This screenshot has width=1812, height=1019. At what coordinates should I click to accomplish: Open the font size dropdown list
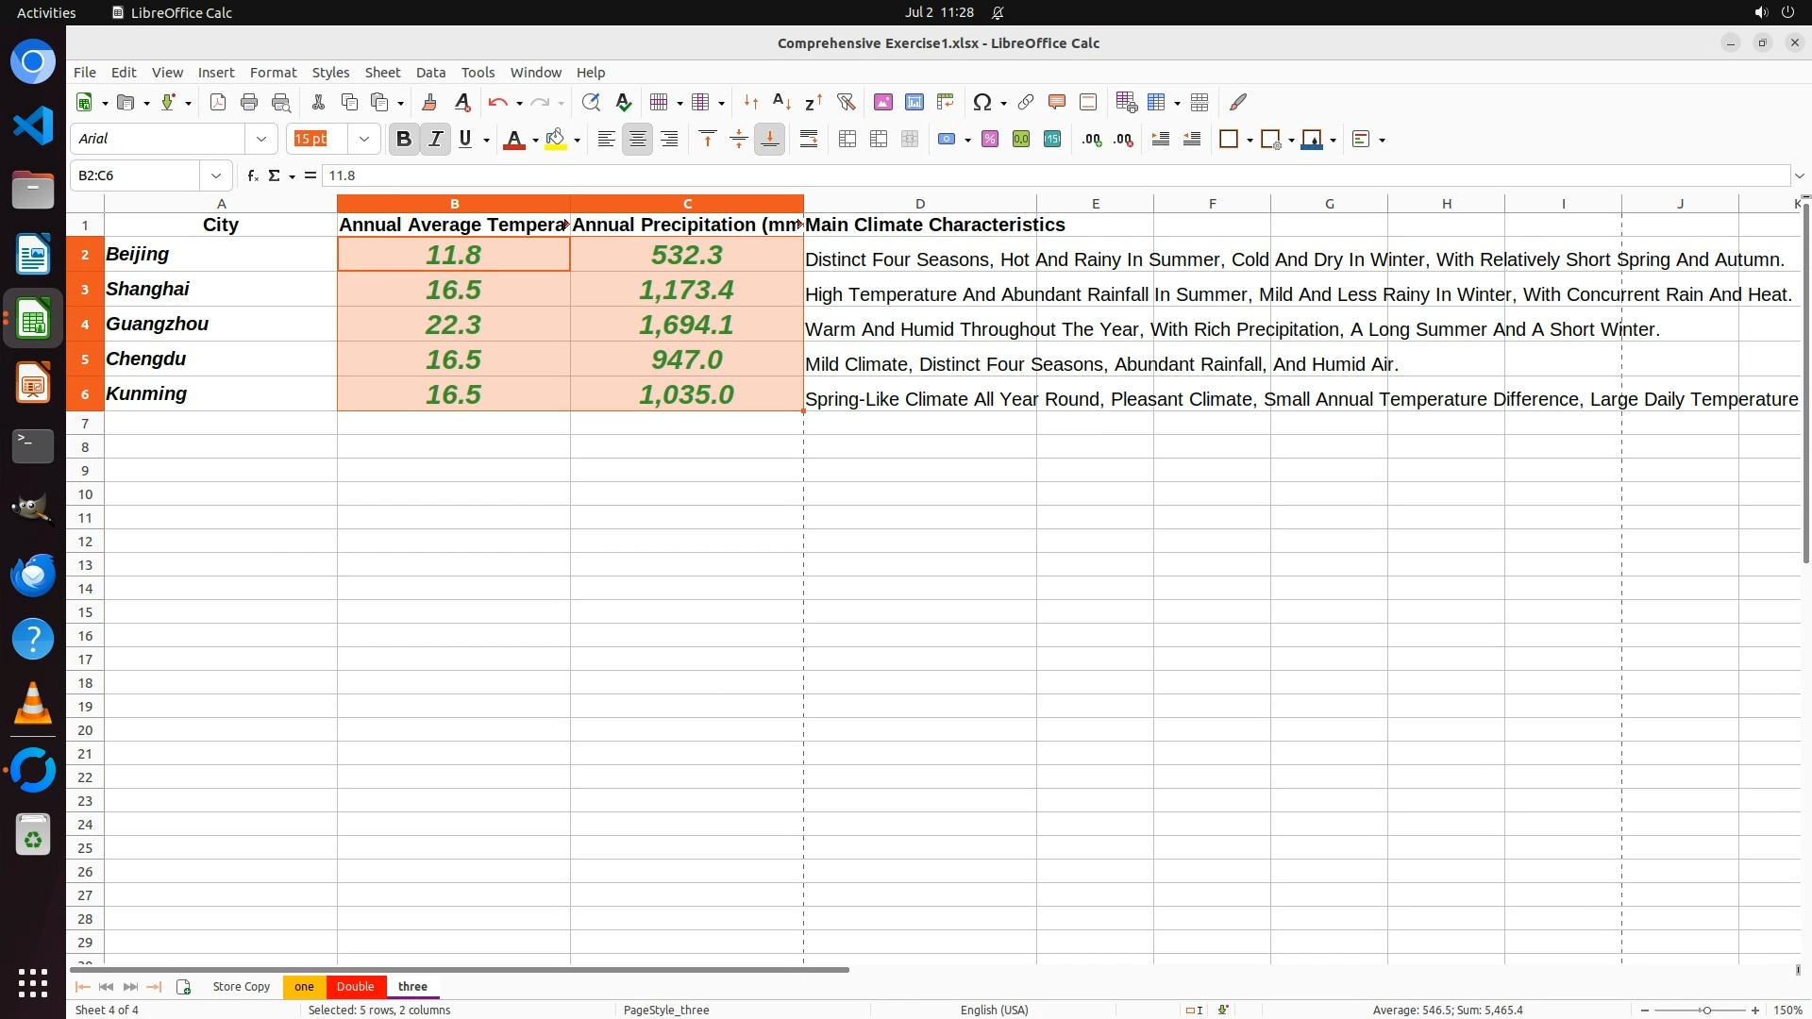pos(364,140)
